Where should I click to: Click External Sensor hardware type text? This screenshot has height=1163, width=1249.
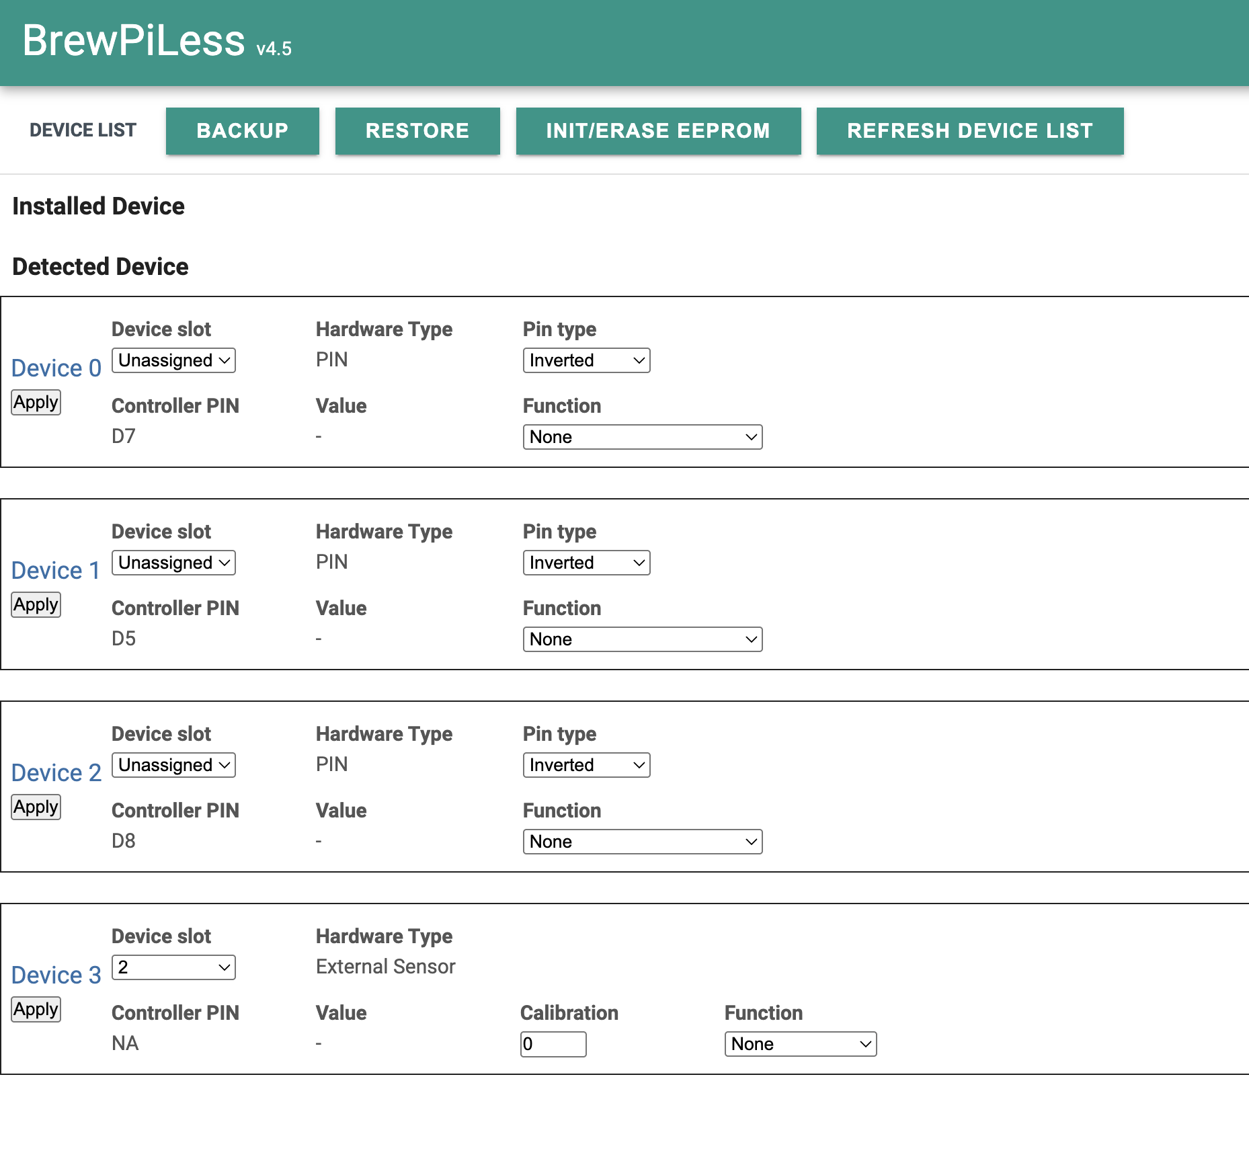[386, 967]
